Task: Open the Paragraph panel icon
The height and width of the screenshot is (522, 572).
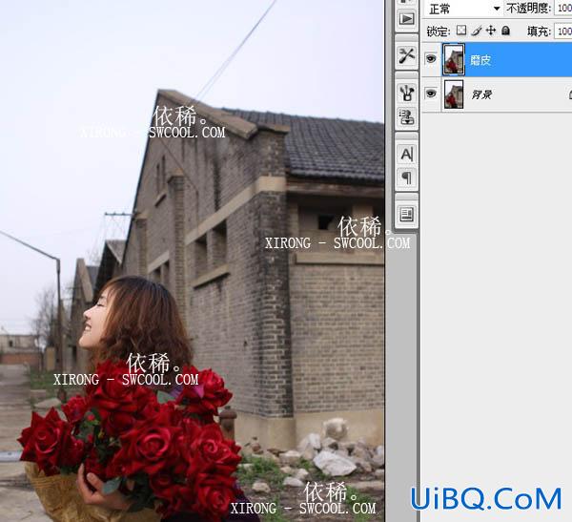Action: point(406,177)
